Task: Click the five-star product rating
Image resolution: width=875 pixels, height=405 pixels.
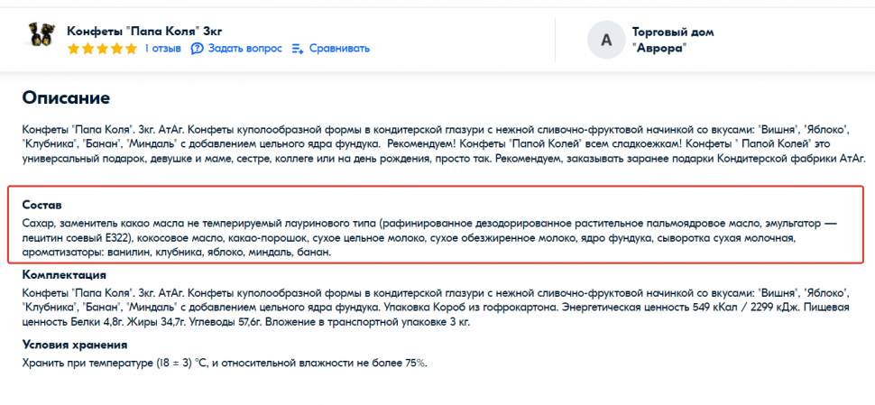Action: 102,49
